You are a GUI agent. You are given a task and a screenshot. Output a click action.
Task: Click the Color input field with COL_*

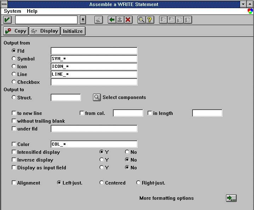[x=94, y=144]
